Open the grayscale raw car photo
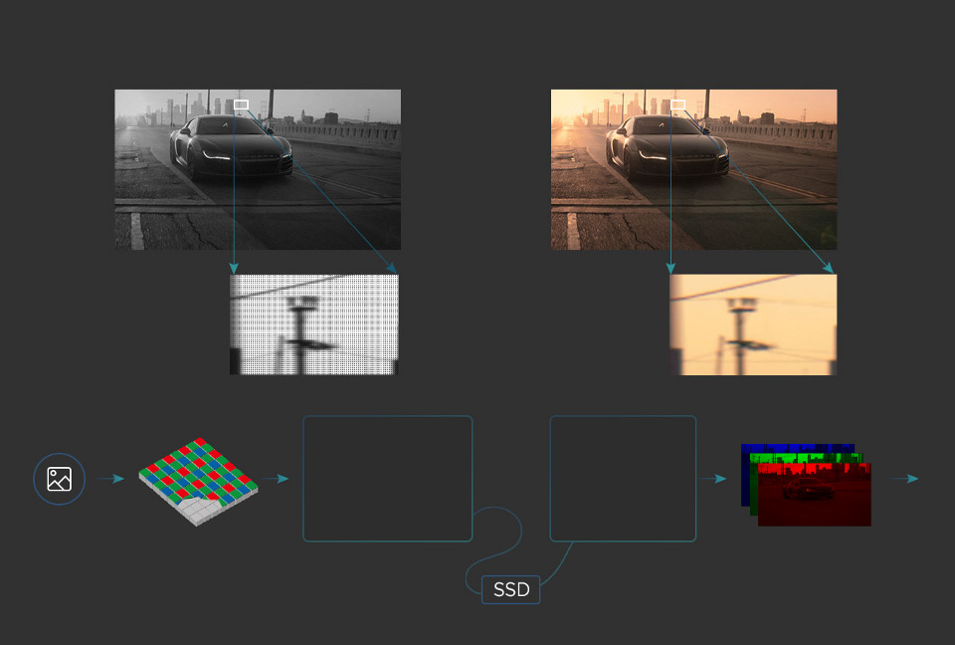Viewport: 955px width, 645px height. (258, 169)
